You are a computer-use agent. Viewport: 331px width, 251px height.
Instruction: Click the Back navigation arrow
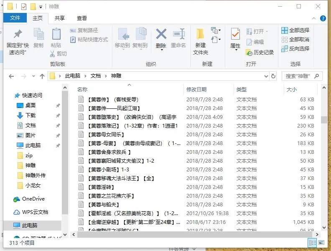11,76
